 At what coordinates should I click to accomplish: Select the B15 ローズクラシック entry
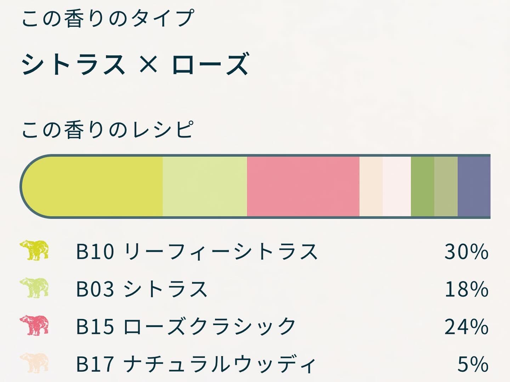[186, 326]
